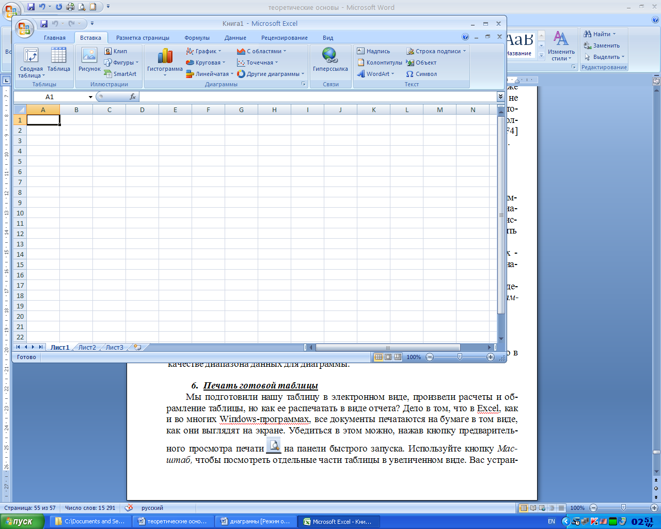The height and width of the screenshot is (529, 661).
Task: Open the Клип clip art tool
Action: point(116,51)
